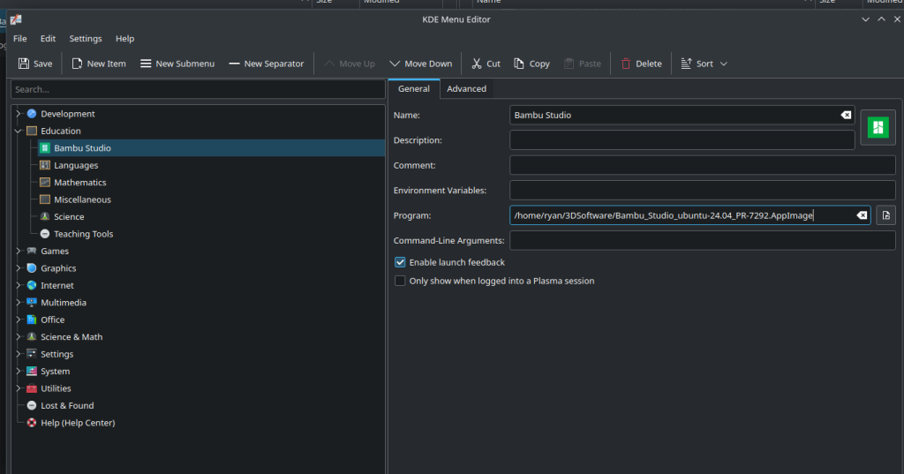Expand the Development category
This screenshot has height=474, width=904.
click(19, 114)
